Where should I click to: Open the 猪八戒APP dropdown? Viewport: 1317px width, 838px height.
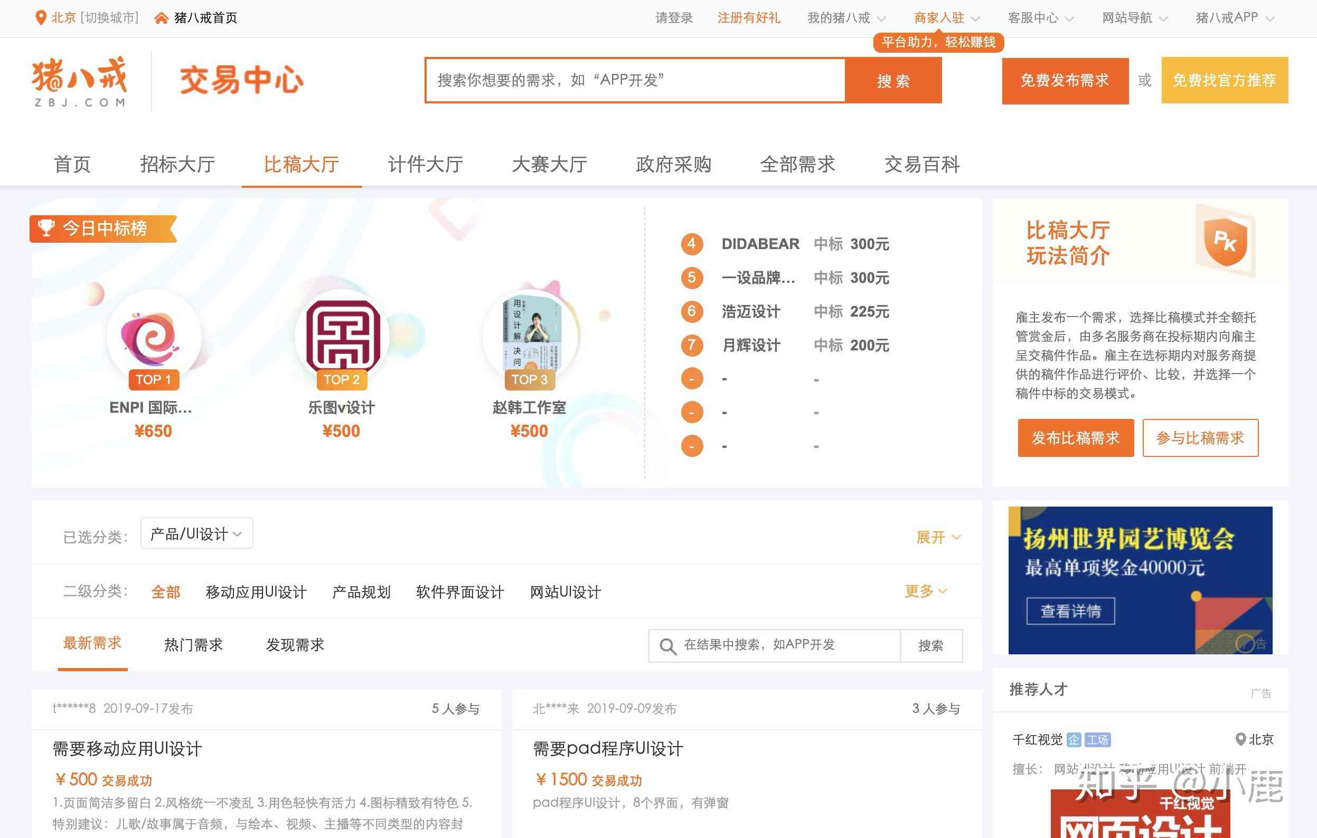click(1236, 18)
